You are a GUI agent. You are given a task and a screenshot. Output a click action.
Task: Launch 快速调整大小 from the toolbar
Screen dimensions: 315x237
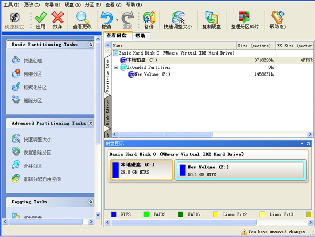[x=178, y=20]
